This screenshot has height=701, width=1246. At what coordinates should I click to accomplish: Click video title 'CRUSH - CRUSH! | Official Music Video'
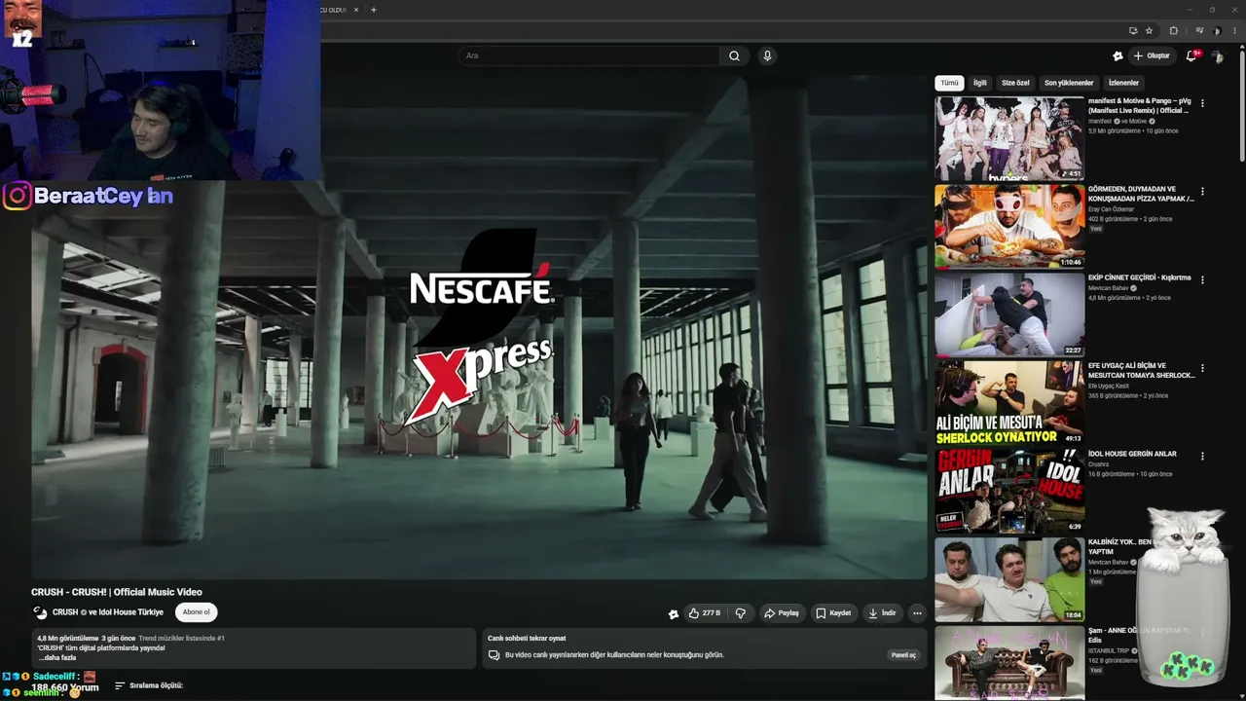click(117, 592)
